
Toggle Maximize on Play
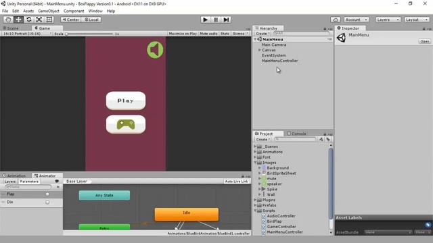[x=183, y=34]
